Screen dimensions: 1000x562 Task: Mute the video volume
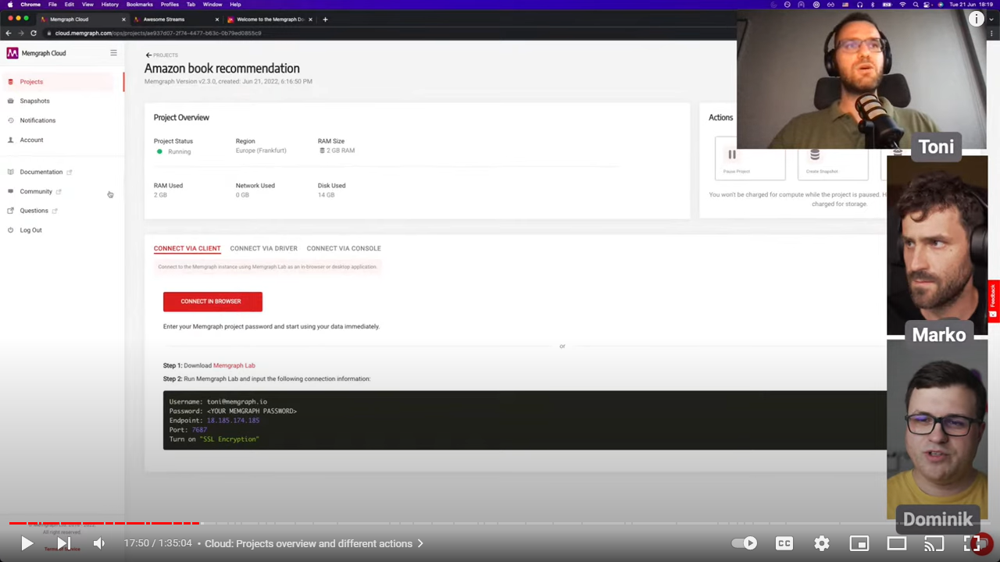pos(99,543)
